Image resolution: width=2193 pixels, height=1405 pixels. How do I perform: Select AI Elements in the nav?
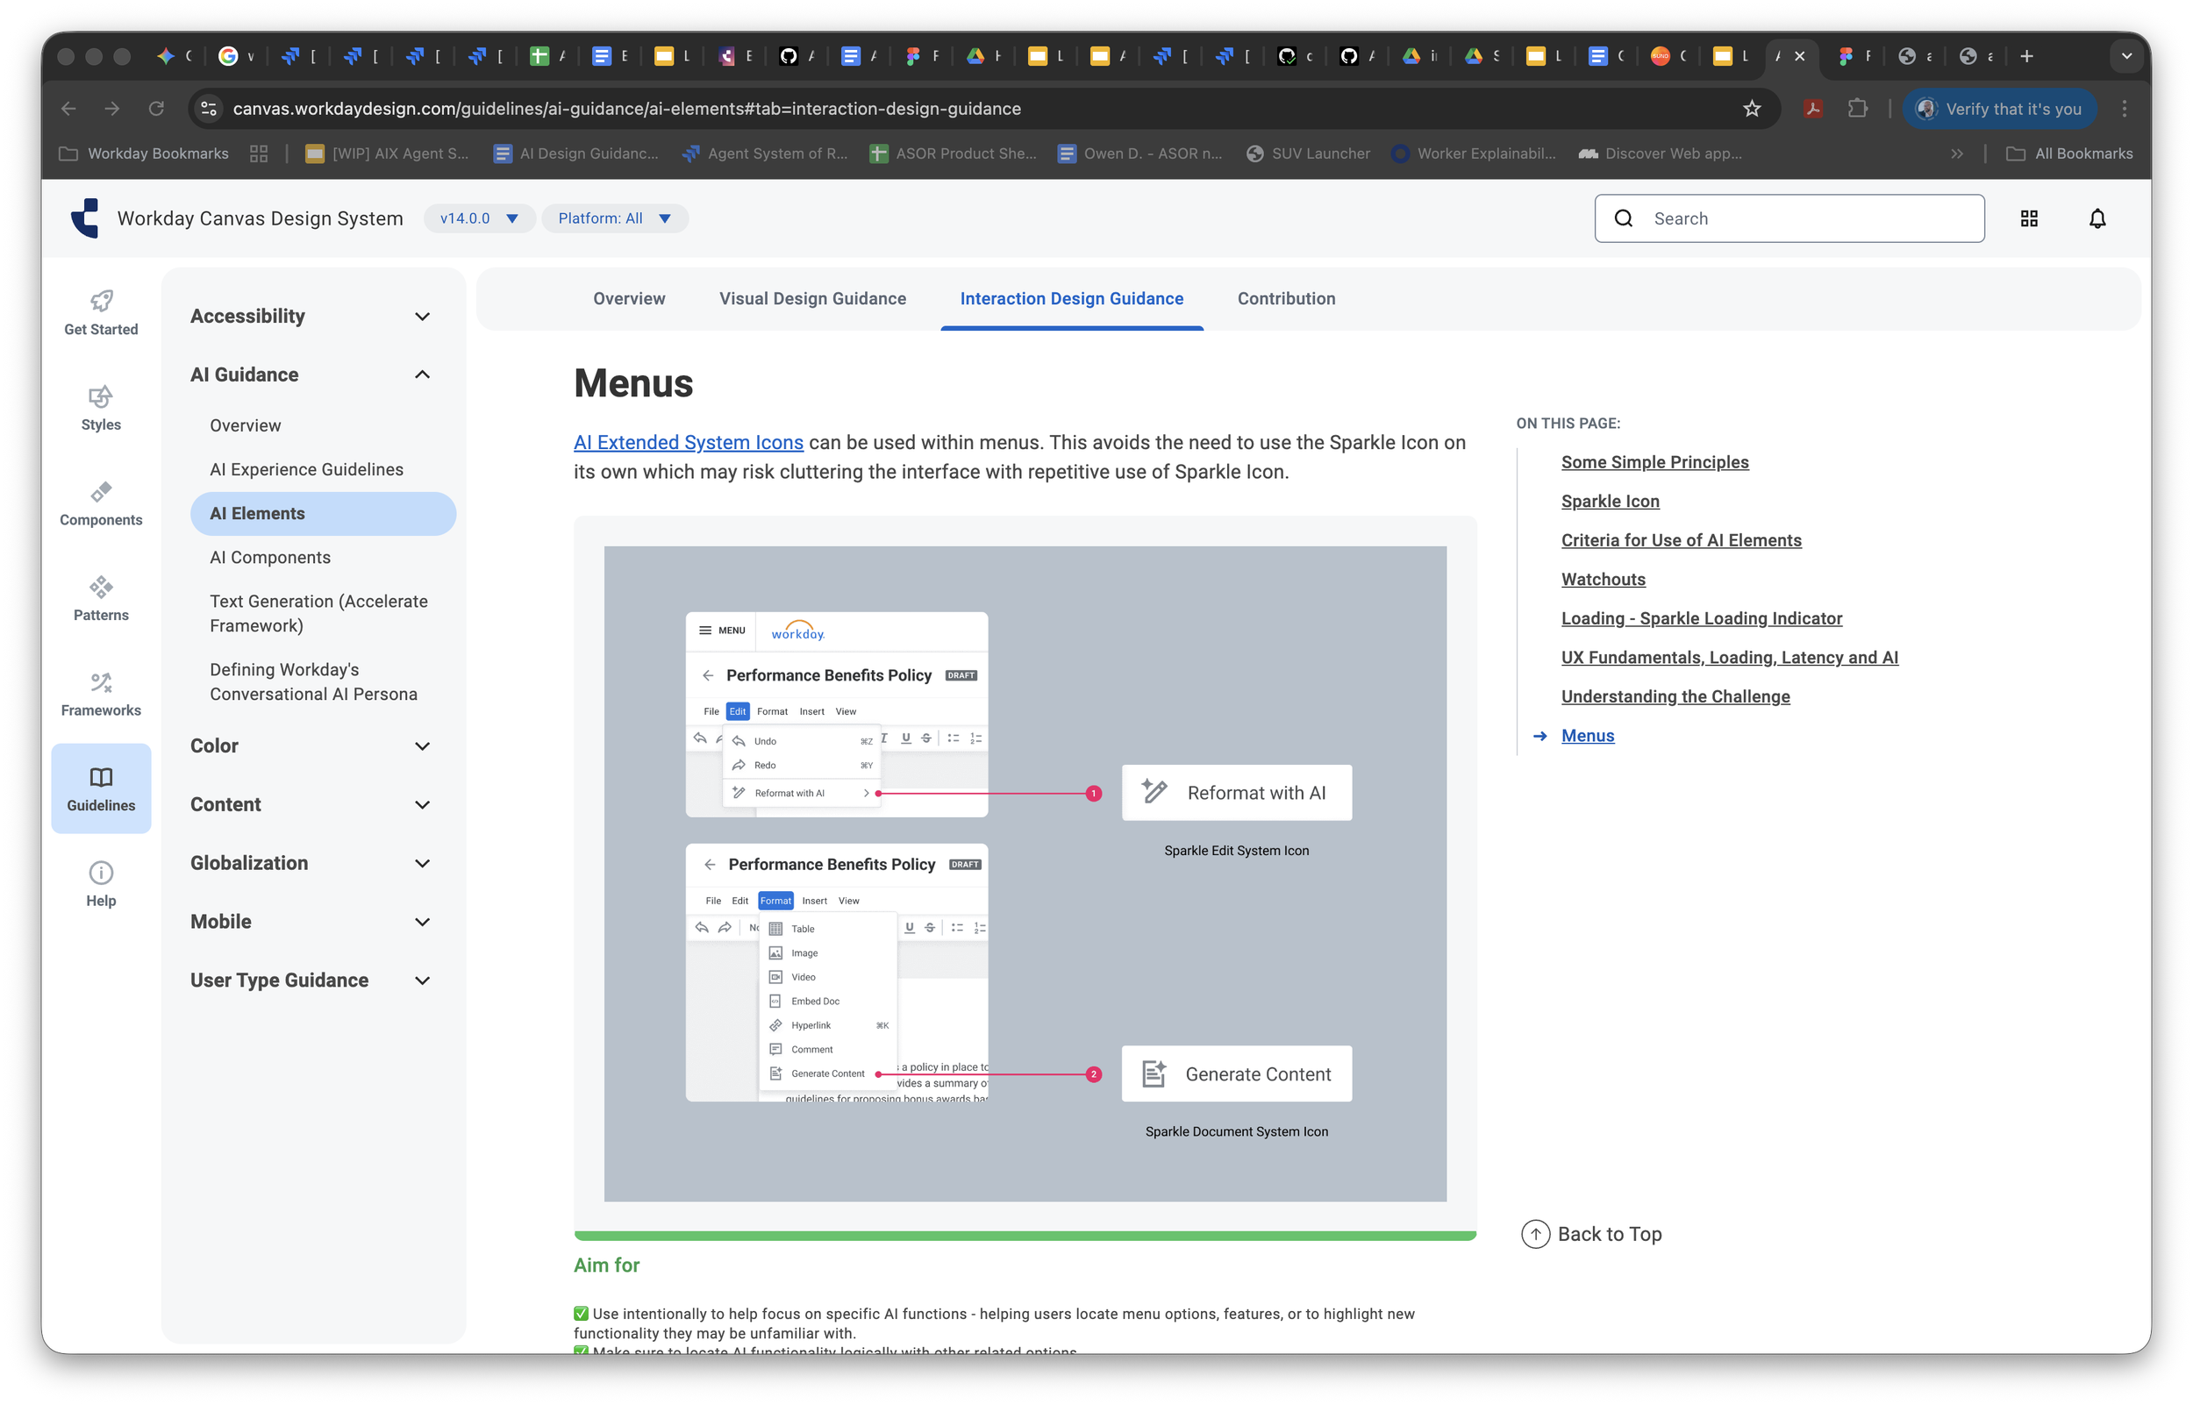tap(323, 514)
